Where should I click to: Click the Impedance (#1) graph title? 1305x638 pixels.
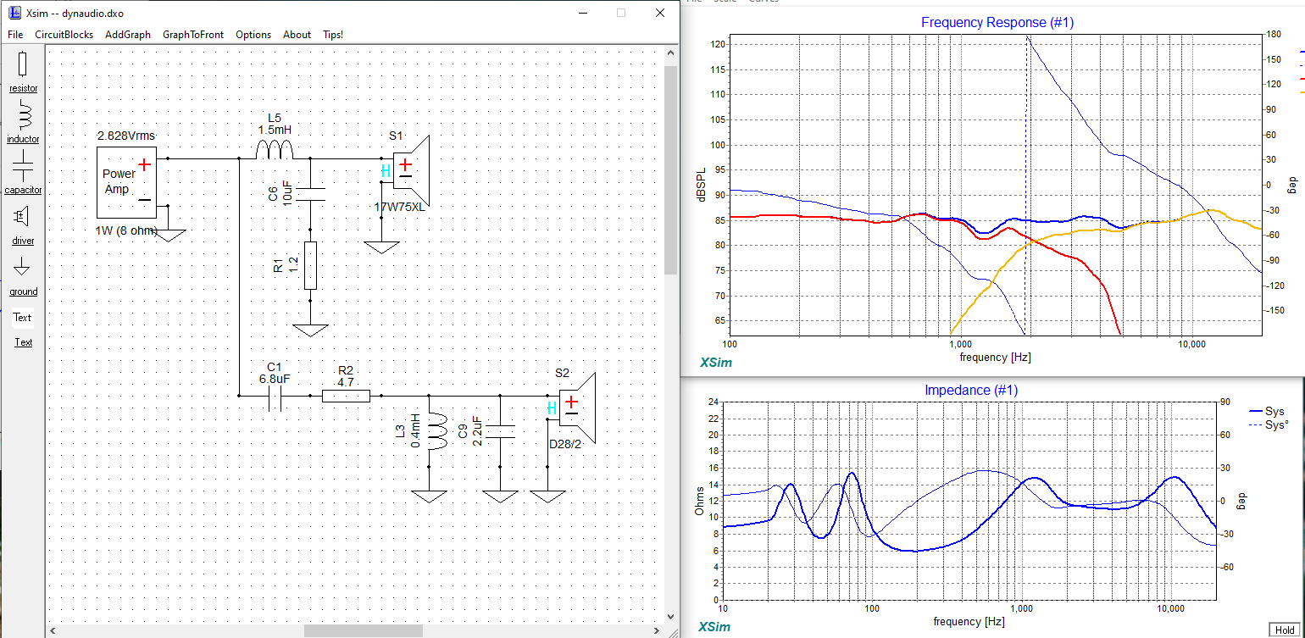[970, 390]
